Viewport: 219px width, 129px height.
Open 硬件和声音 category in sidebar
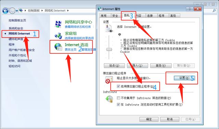point(16,39)
